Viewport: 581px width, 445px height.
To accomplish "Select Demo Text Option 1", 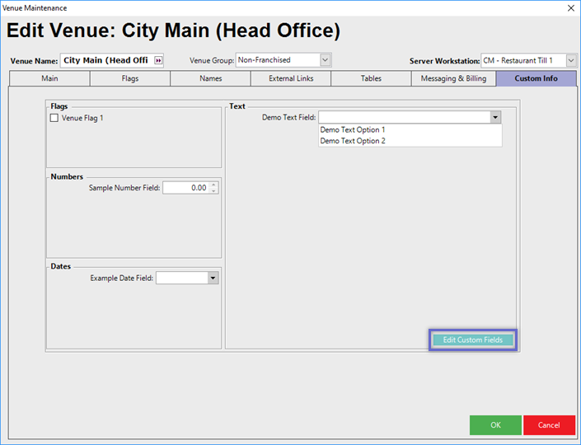I will [x=353, y=130].
